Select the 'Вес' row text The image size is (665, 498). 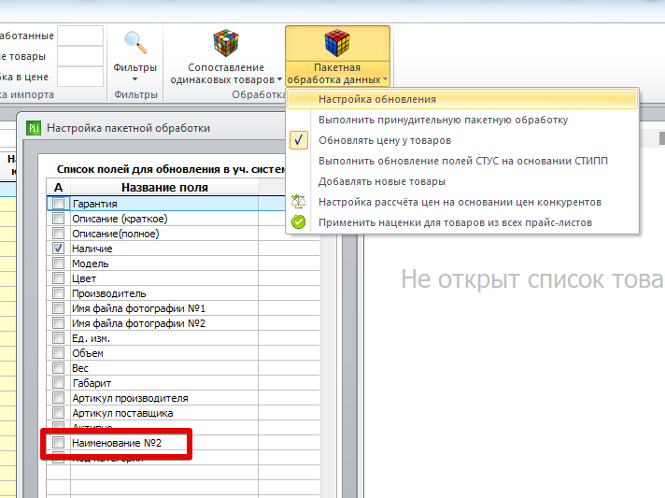click(x=80, y=368)
